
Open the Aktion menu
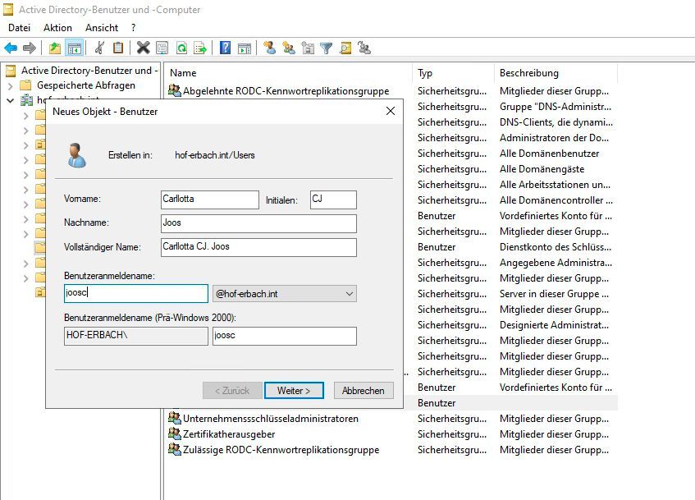(x=57, y=26)
